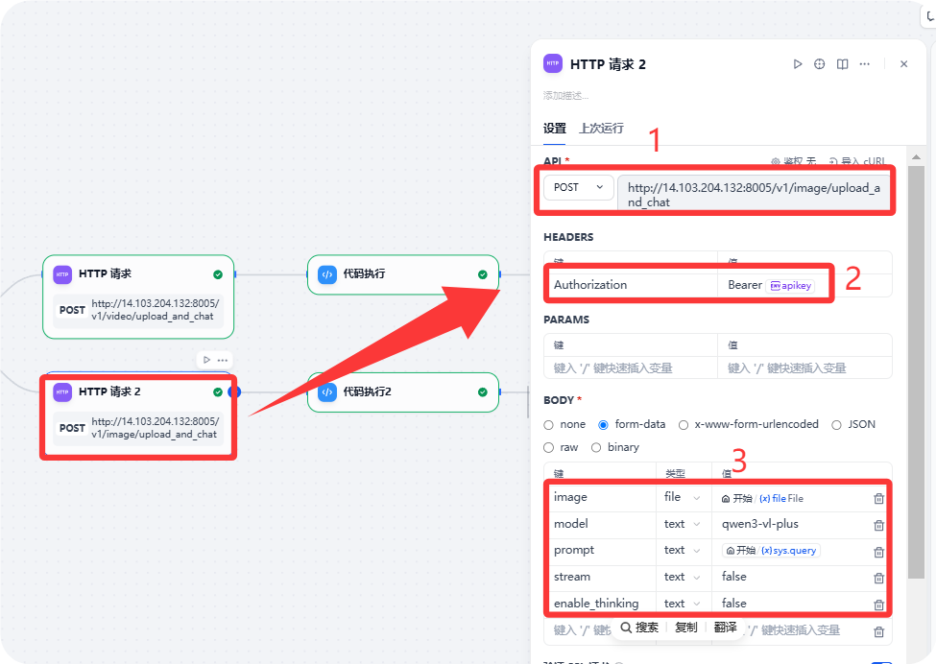Open type dropdown for stream row

click(683, 577)
